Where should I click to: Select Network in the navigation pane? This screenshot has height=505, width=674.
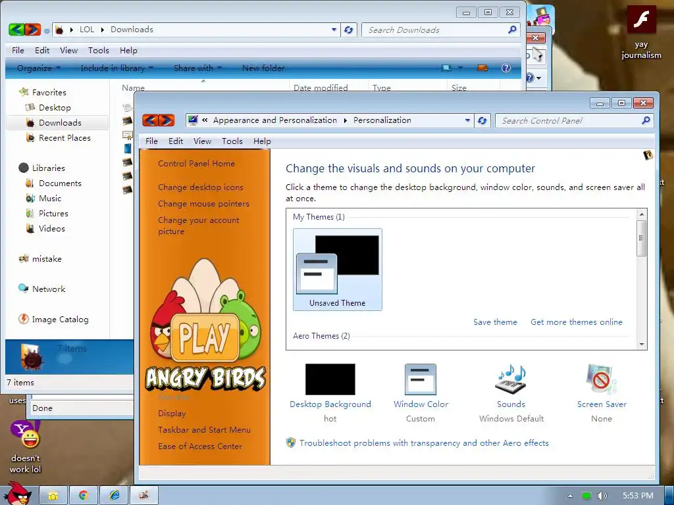tap(49, 289)
